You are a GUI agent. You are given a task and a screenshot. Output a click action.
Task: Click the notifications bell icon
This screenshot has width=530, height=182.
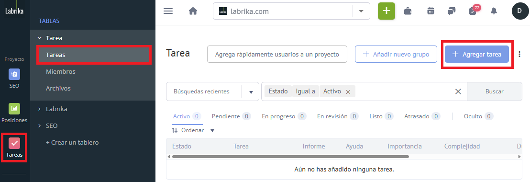[x=494, y=11]
